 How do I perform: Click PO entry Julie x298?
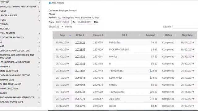[115, 99]
